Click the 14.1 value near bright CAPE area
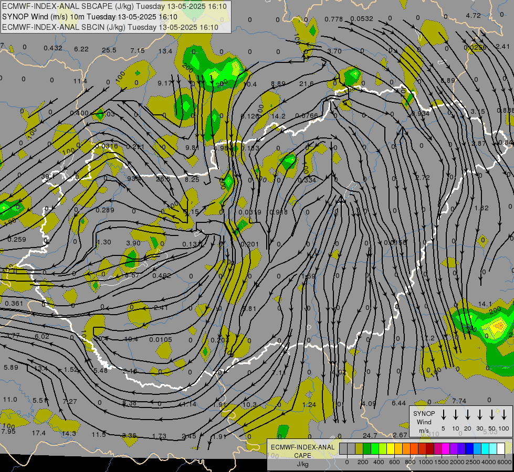This screenshot has height=472, width=514. [x=485, y=304]
